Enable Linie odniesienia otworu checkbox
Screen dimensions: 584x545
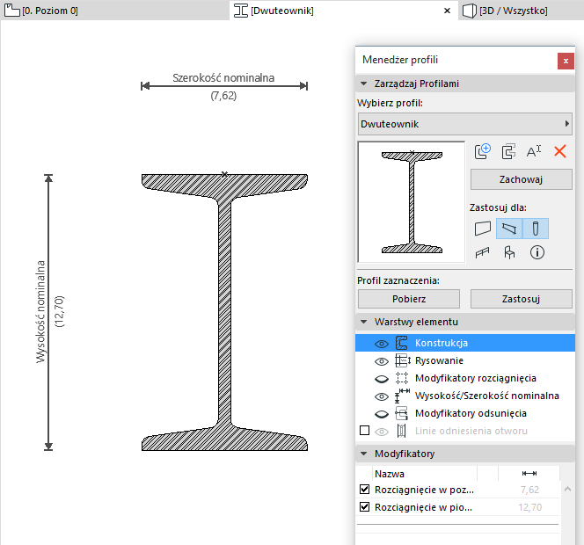tap(365, 431)
